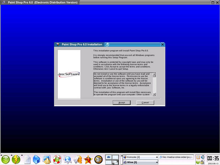Launch the Konqueror globe gear icon
This screenshot has width=220, height=165.
click(67, 159)
